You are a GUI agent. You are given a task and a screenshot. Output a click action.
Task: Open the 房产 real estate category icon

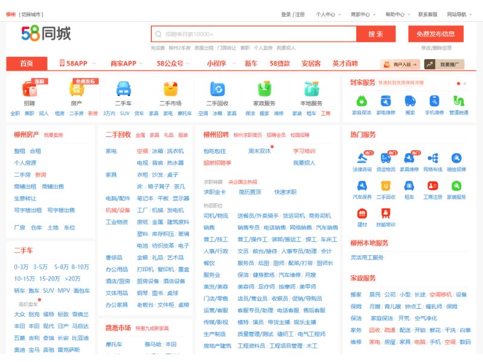click(x=77, y=89)
